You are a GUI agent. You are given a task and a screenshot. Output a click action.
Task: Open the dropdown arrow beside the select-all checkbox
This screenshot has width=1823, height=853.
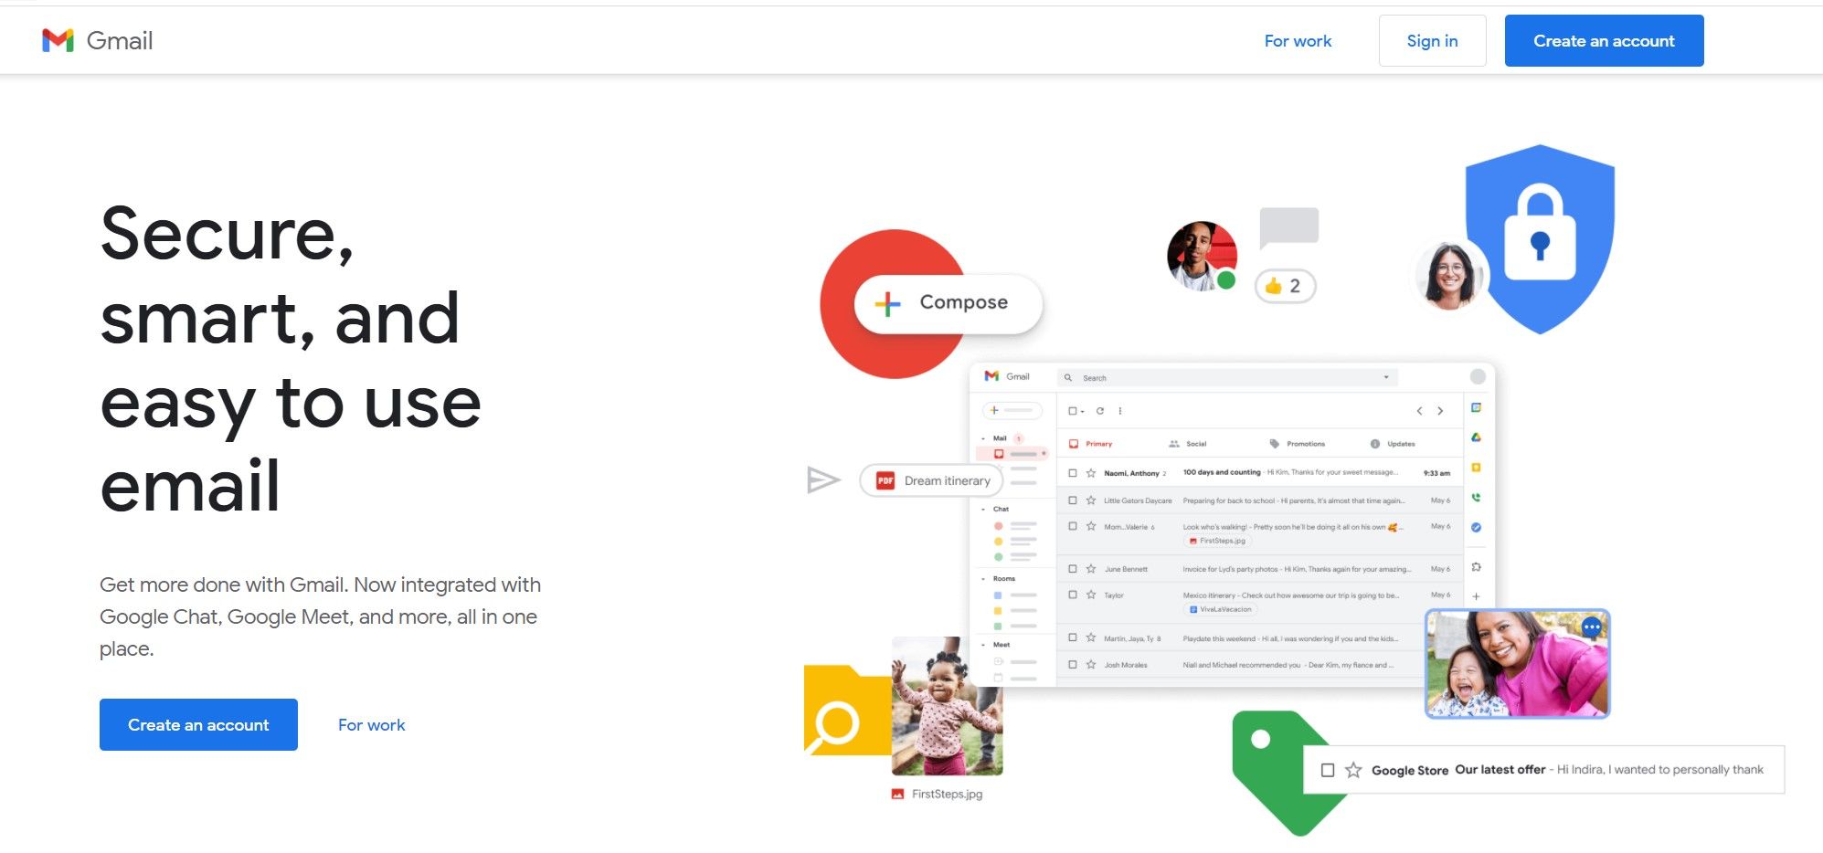(x=1083, y=412)
